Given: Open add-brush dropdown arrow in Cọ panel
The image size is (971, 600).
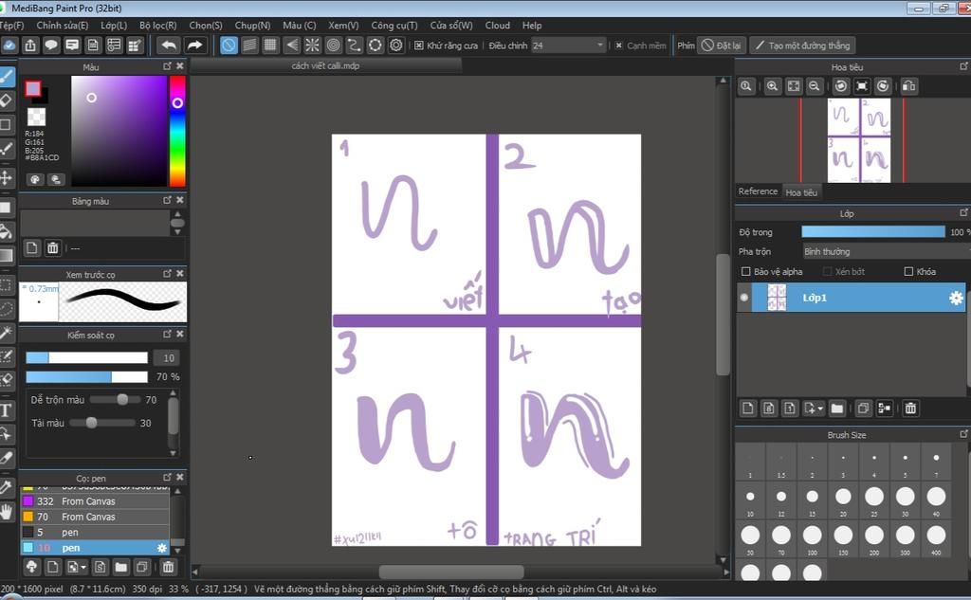Looking at the screenshot, I should [83, 567].
